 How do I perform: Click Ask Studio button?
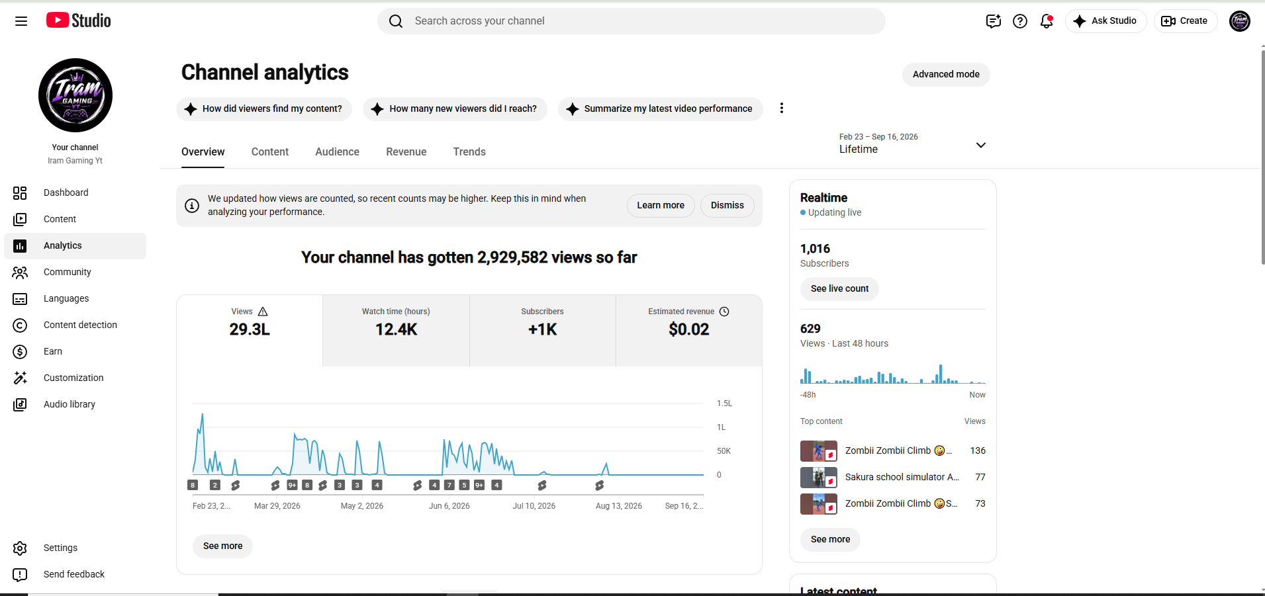(1105, 21)
